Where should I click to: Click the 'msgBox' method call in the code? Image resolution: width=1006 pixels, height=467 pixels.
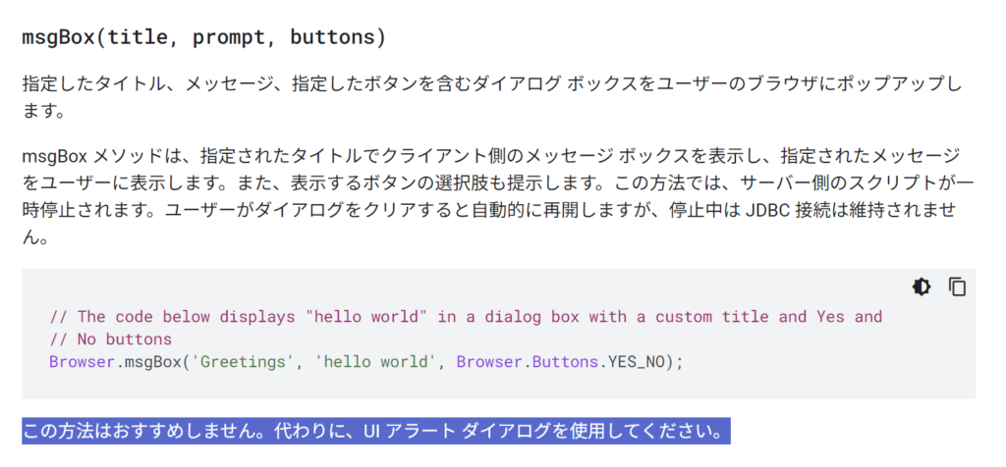coord(151,362)
